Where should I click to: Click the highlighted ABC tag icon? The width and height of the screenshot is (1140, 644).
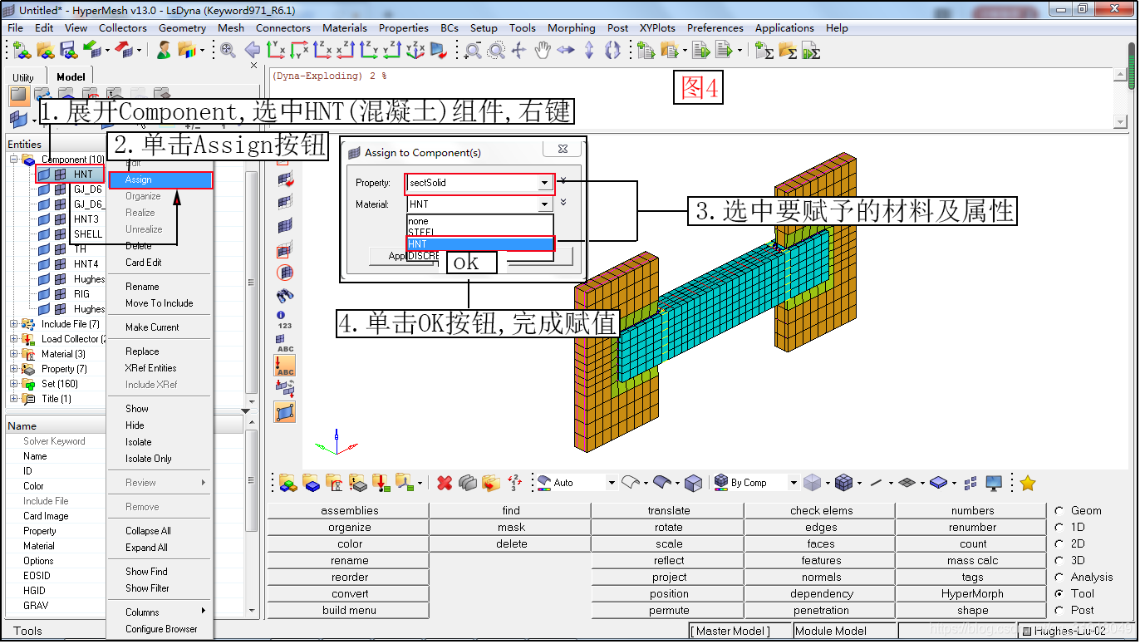click(285, 366)
